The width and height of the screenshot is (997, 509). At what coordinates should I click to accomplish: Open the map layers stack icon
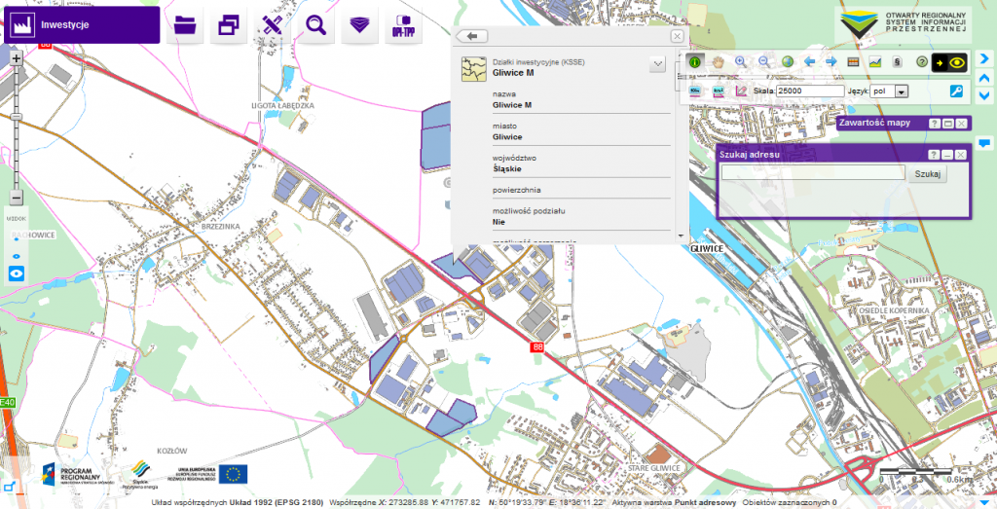tap(360, 25)
